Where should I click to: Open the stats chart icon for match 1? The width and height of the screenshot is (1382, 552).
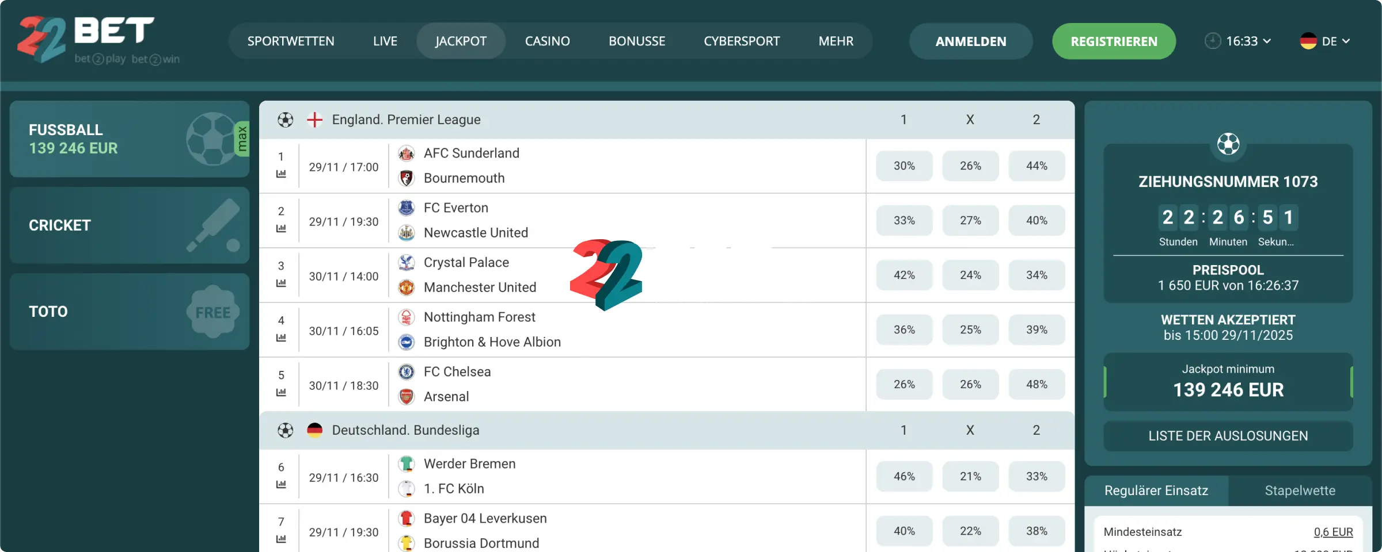coord(280,172)
